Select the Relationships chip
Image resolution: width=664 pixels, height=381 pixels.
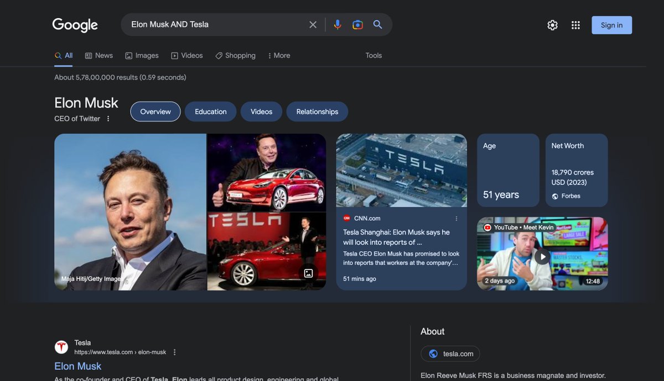point(317,112)
